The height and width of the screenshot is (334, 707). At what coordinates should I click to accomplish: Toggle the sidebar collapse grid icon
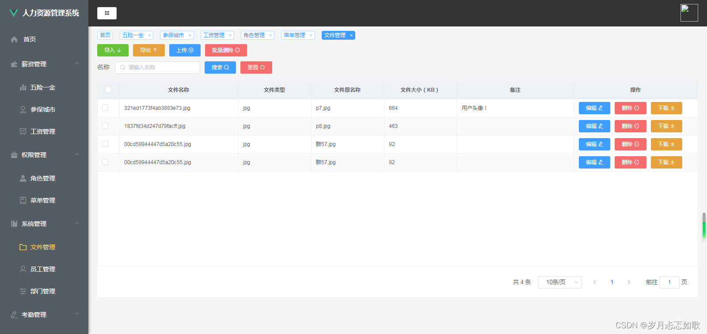[107, 13]
